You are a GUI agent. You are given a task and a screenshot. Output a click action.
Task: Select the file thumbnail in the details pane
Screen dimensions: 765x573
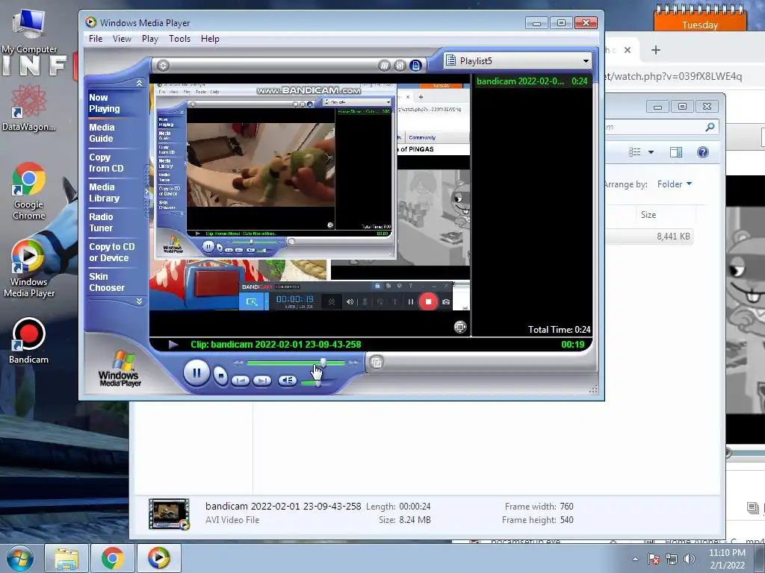click(169, 513)
